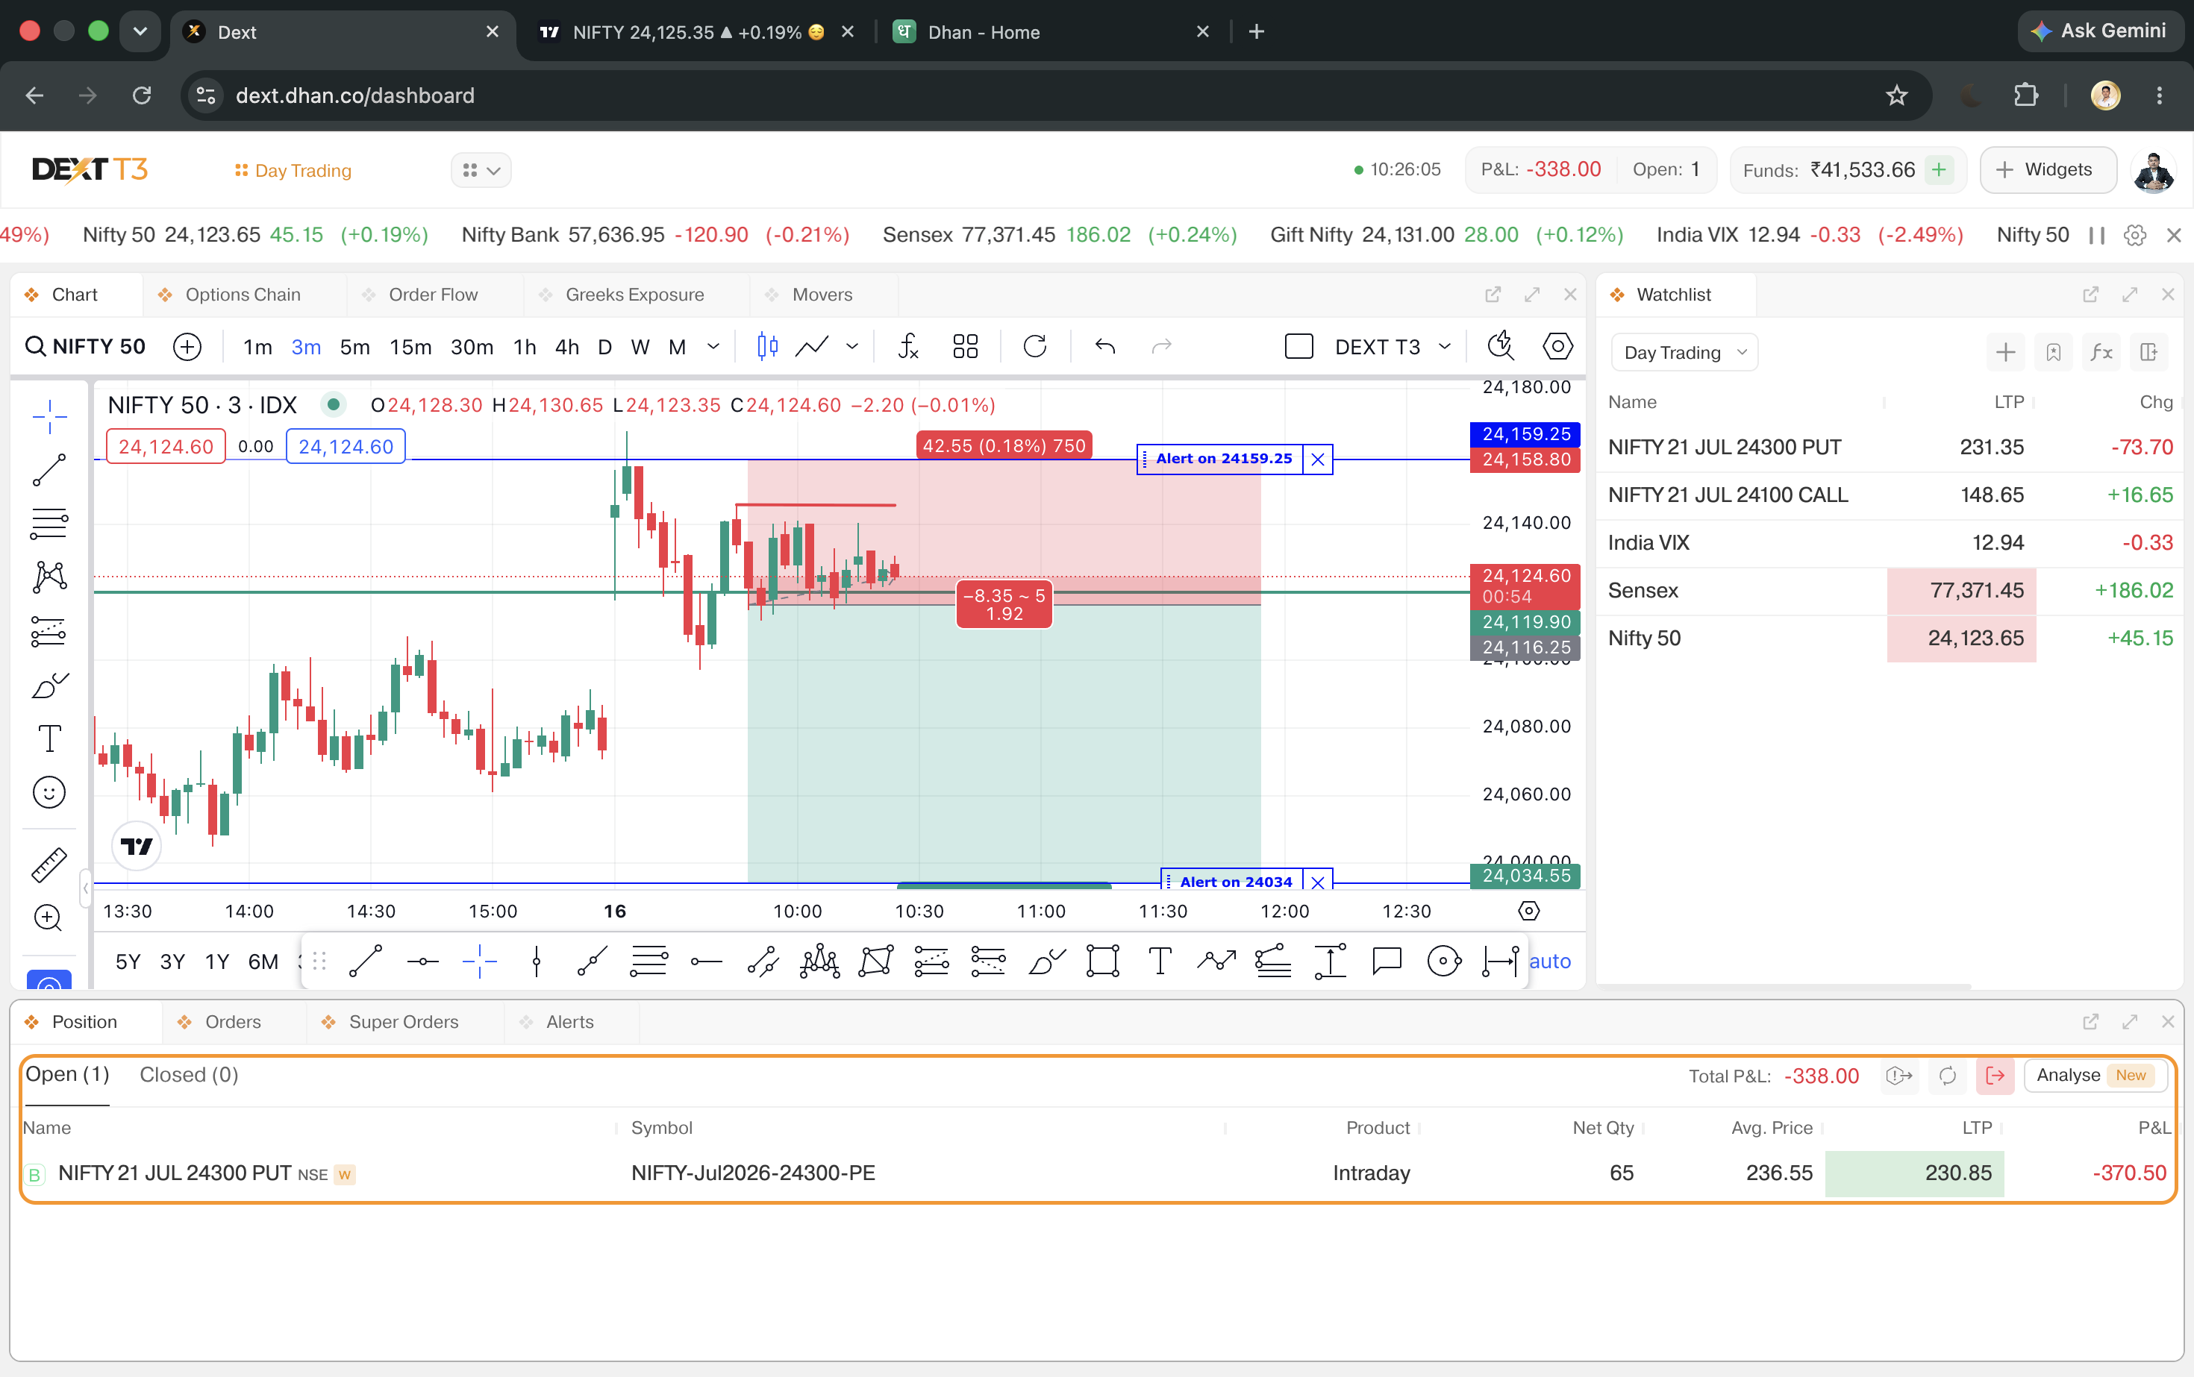2194x1377 pixels.
Task: Open watchlist column layout icon
Action: click(x=2148, y=352)
